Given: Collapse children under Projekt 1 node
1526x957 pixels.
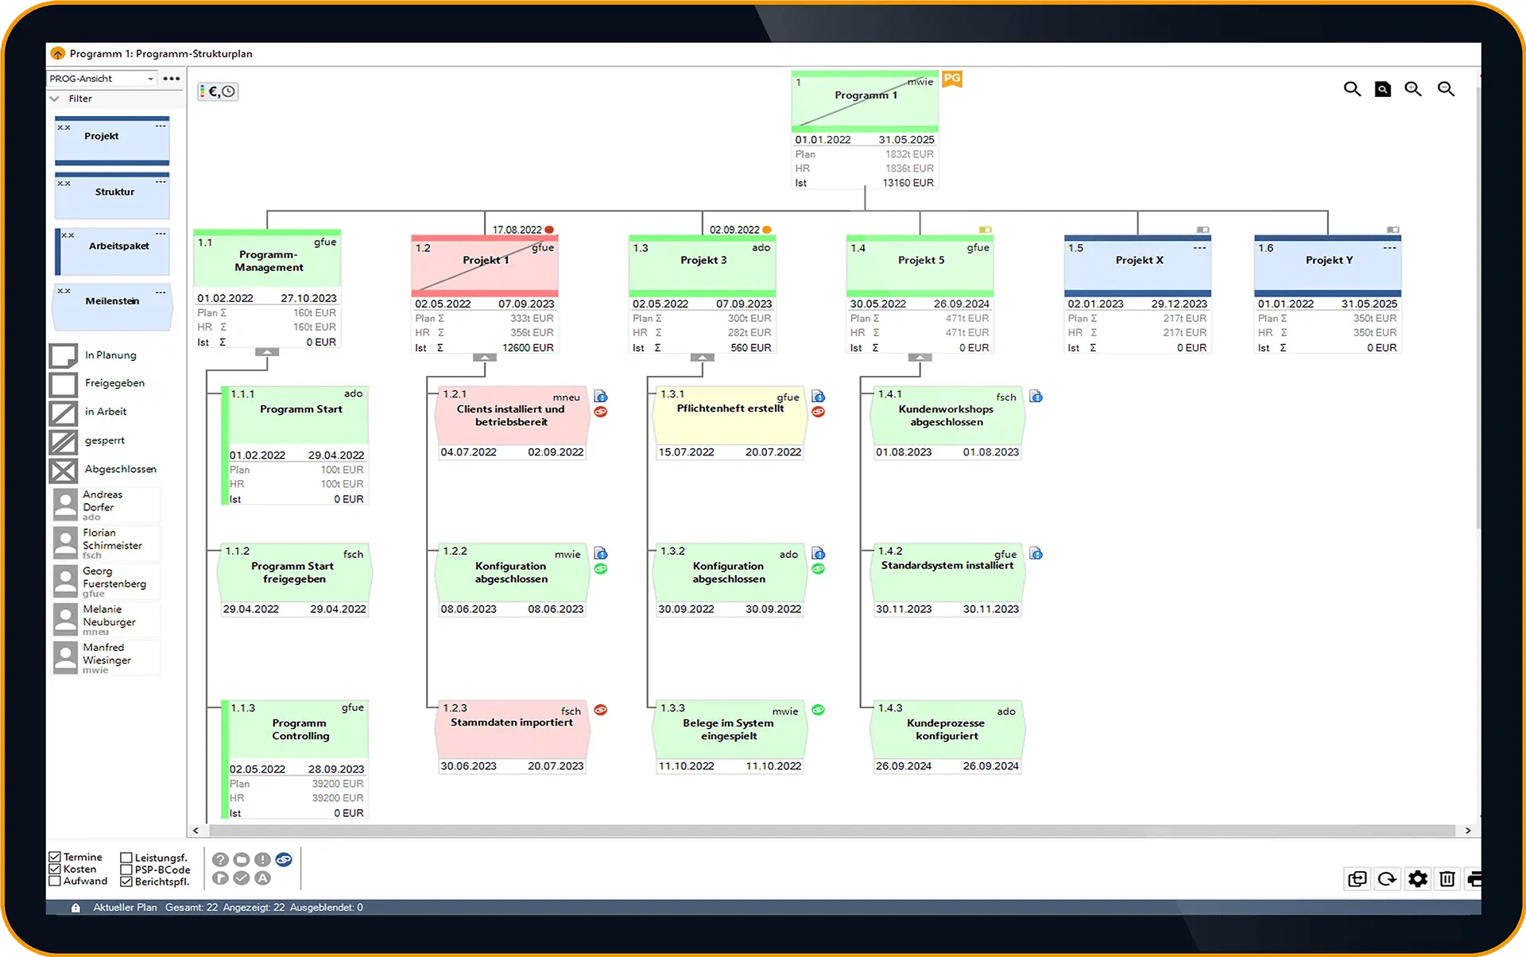Looking at the screenshot, I should point(484,358).
